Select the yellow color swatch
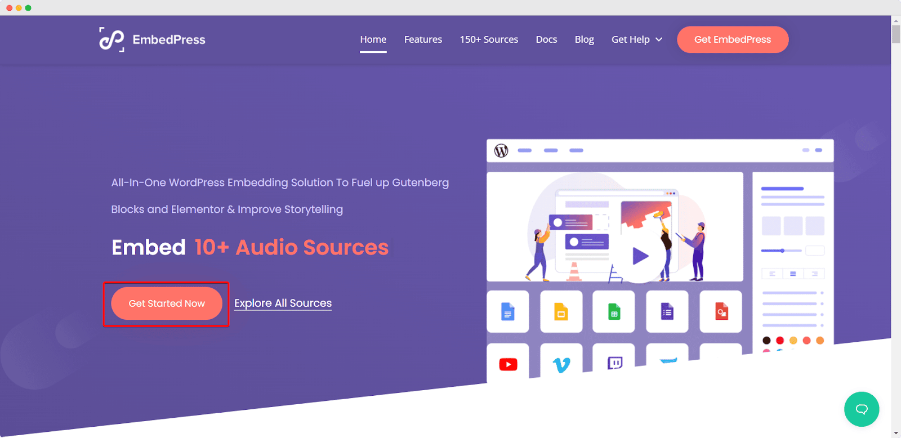This screenshot has height=438, width=901. coord(793,340)
